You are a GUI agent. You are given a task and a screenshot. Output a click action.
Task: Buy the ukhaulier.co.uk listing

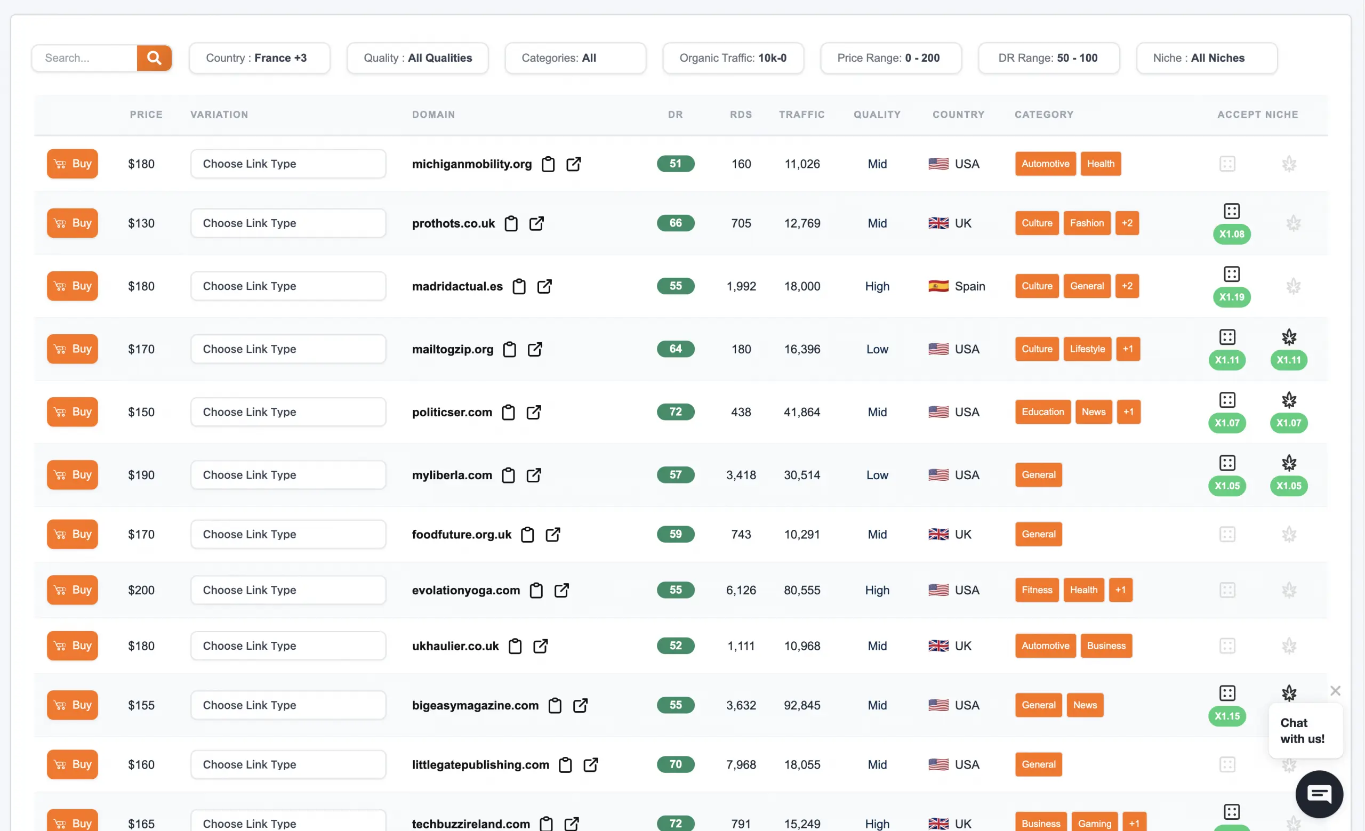(x=72, y=646)
